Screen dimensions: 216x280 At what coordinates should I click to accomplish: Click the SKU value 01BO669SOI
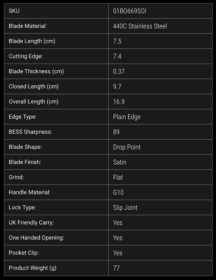pos(130,11)
